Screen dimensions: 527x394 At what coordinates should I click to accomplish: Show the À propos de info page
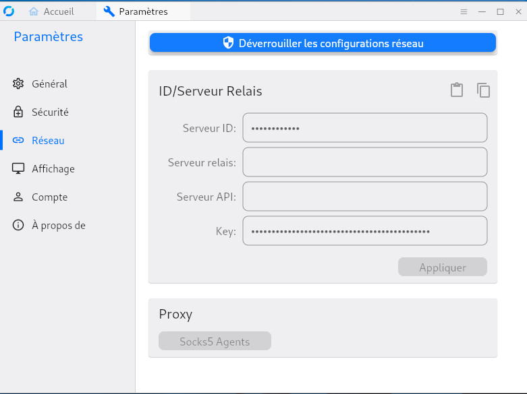pos(58,226)
